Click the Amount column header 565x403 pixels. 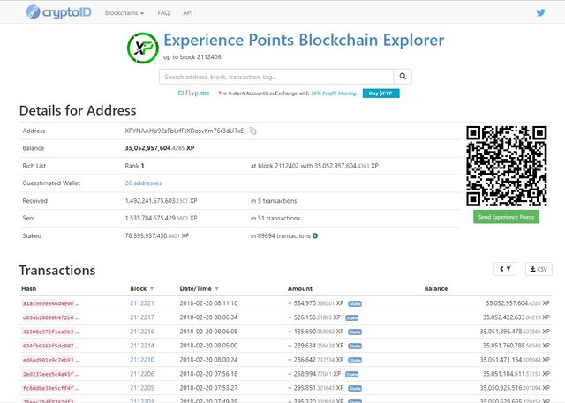pyautogui.click(x=300, y=288)
